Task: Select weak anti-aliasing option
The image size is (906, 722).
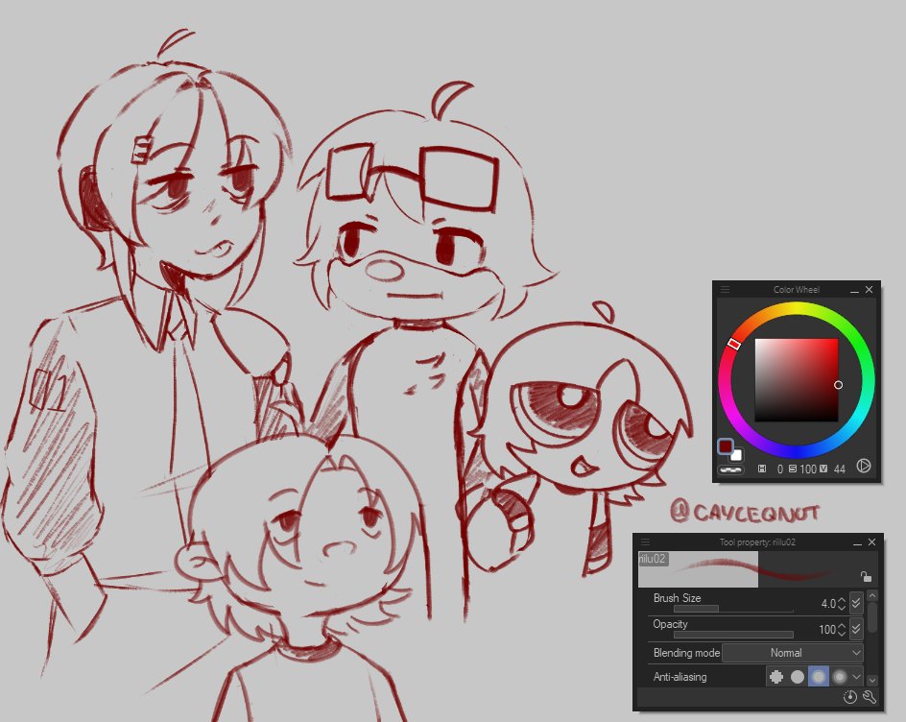Action: (x=798, y=676)
